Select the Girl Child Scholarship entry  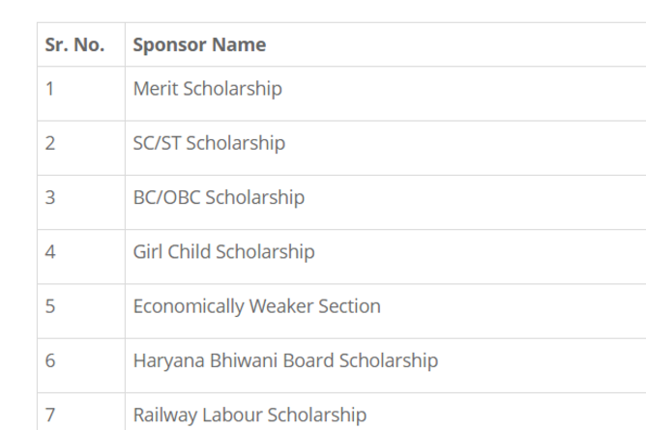[223, 251]
